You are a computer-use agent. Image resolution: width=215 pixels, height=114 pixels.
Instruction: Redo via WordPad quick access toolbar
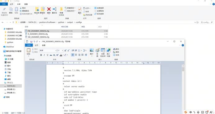click(x=37, y=42)
